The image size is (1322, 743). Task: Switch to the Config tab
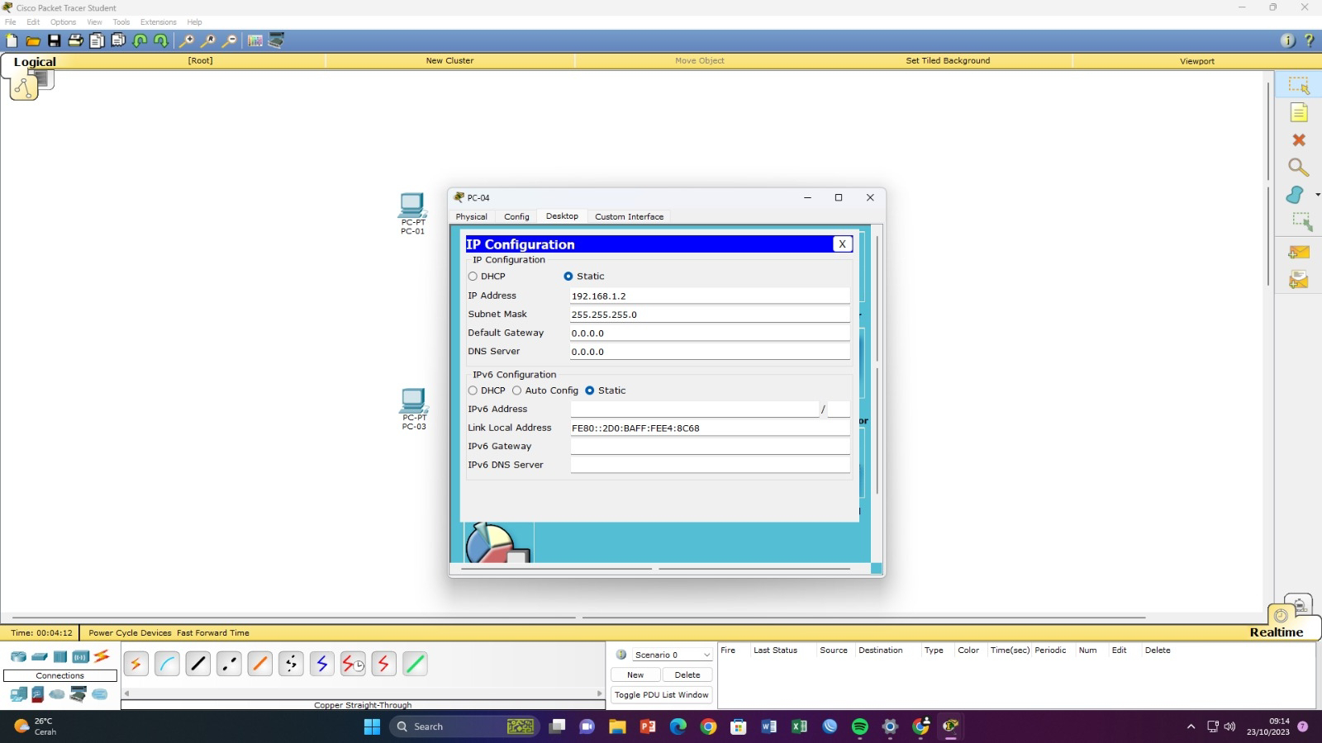(516, 216)
